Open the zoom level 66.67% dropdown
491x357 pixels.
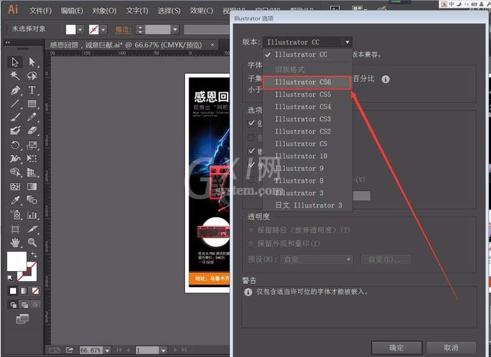pyautogui.click(x=107, y=351)
